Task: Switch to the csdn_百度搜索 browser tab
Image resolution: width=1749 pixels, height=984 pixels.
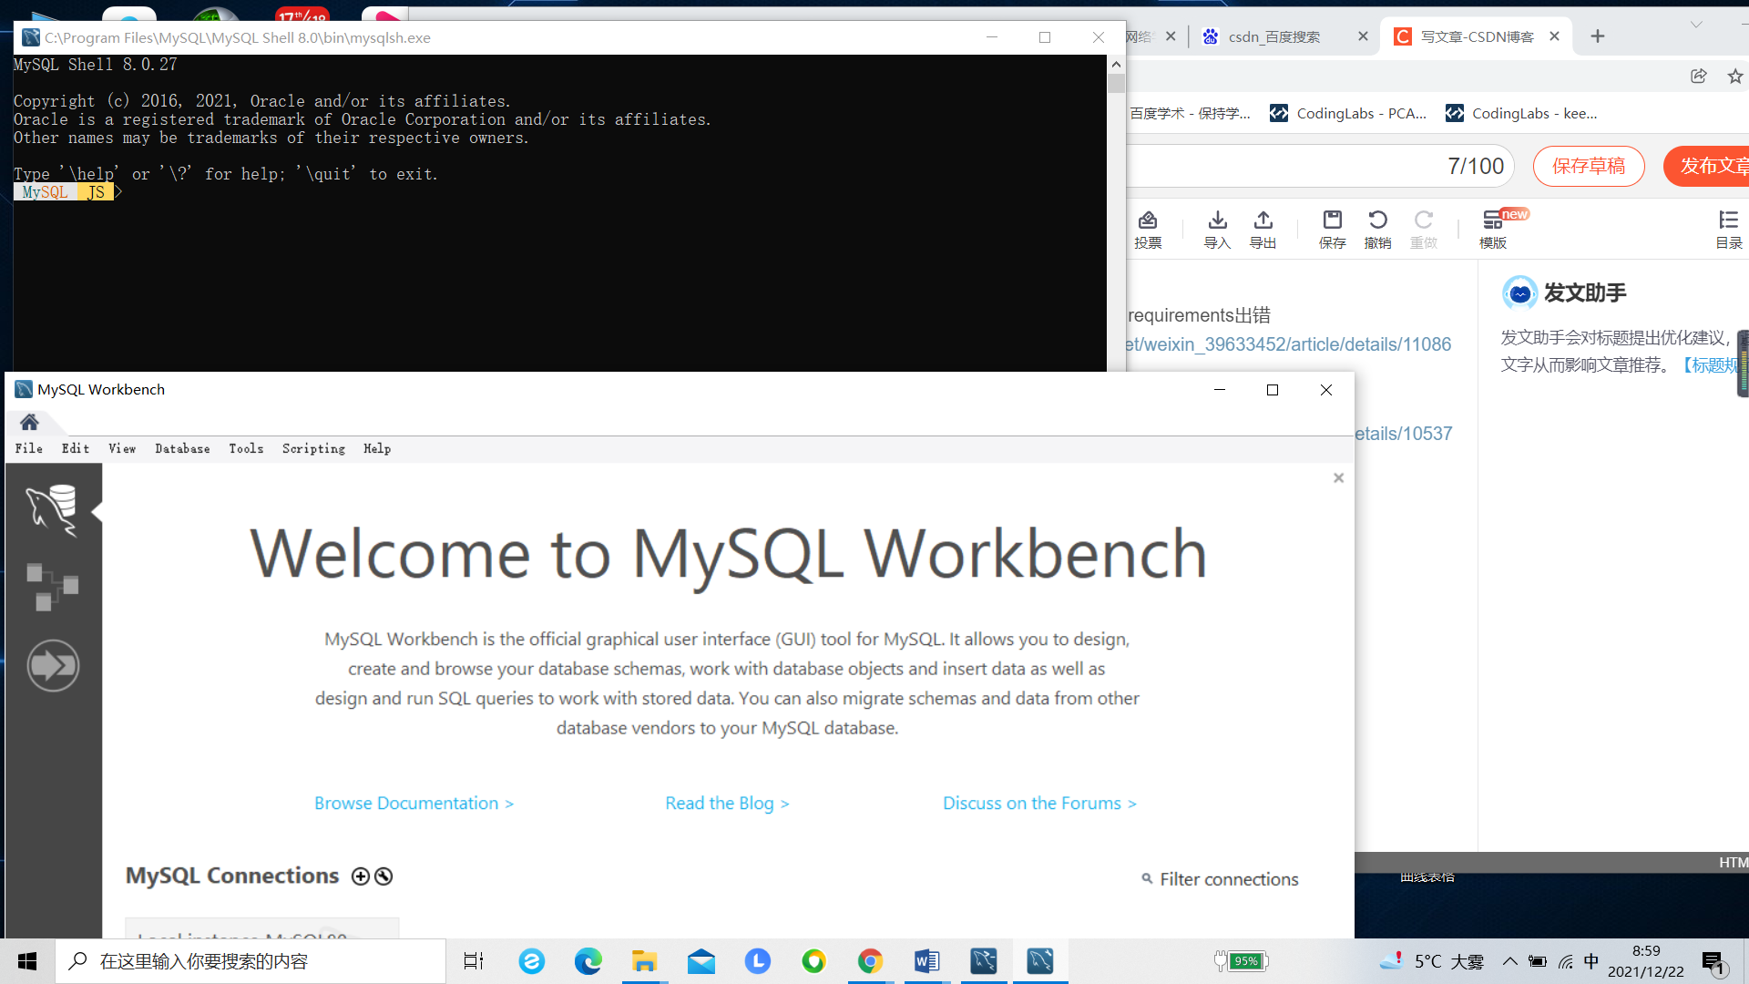Action: pyautogui.click(x=1275, y=36)
